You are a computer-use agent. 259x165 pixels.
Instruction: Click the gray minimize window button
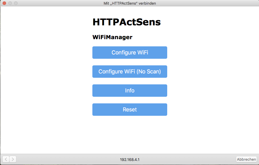[10, 3]
